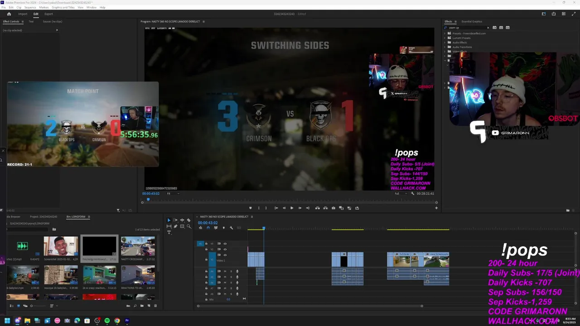Open Windows Start menu
This screenshot has width=580, height=326.
(7, 321)
